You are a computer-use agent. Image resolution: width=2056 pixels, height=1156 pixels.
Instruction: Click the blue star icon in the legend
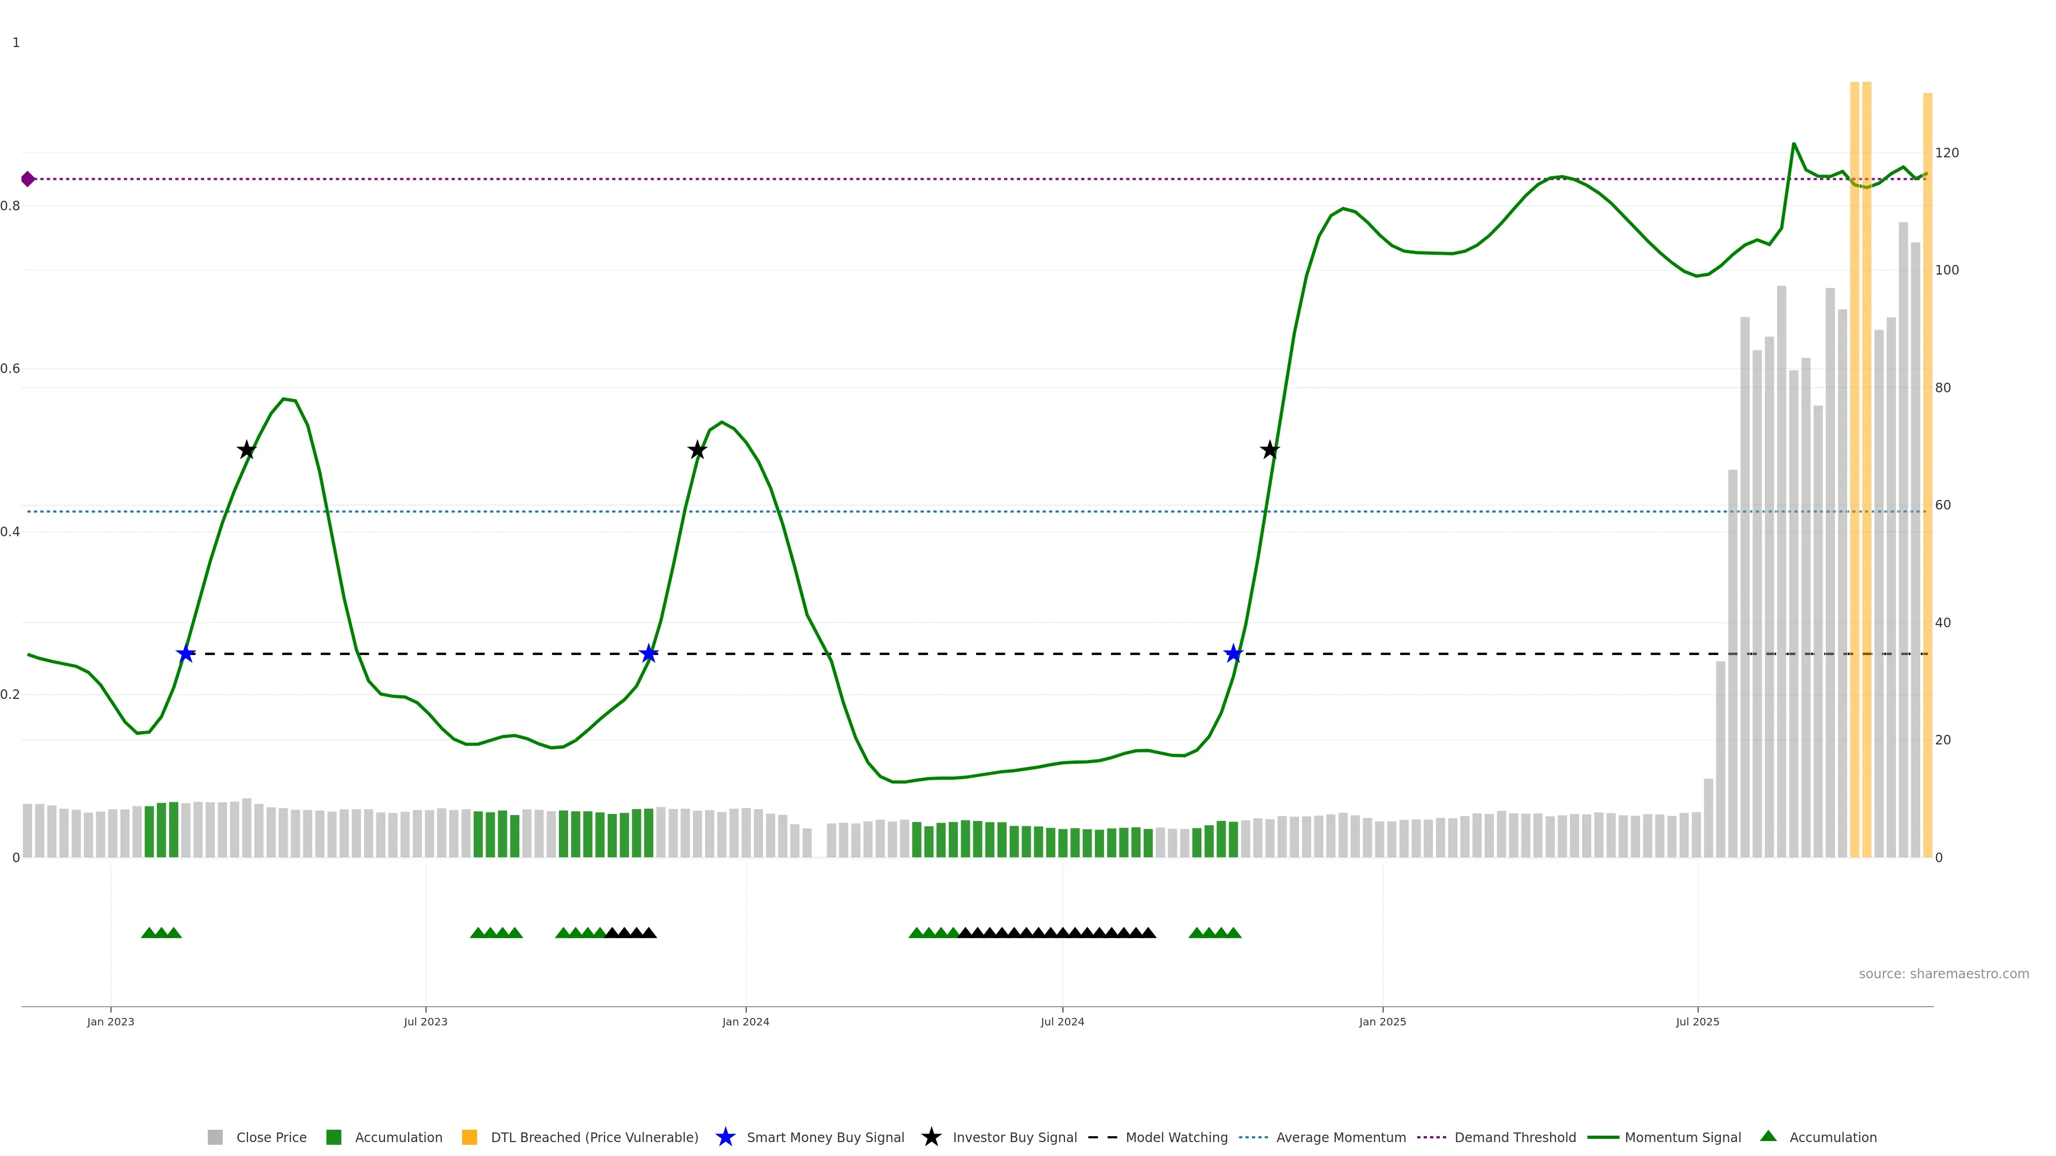click(725, 1137)
